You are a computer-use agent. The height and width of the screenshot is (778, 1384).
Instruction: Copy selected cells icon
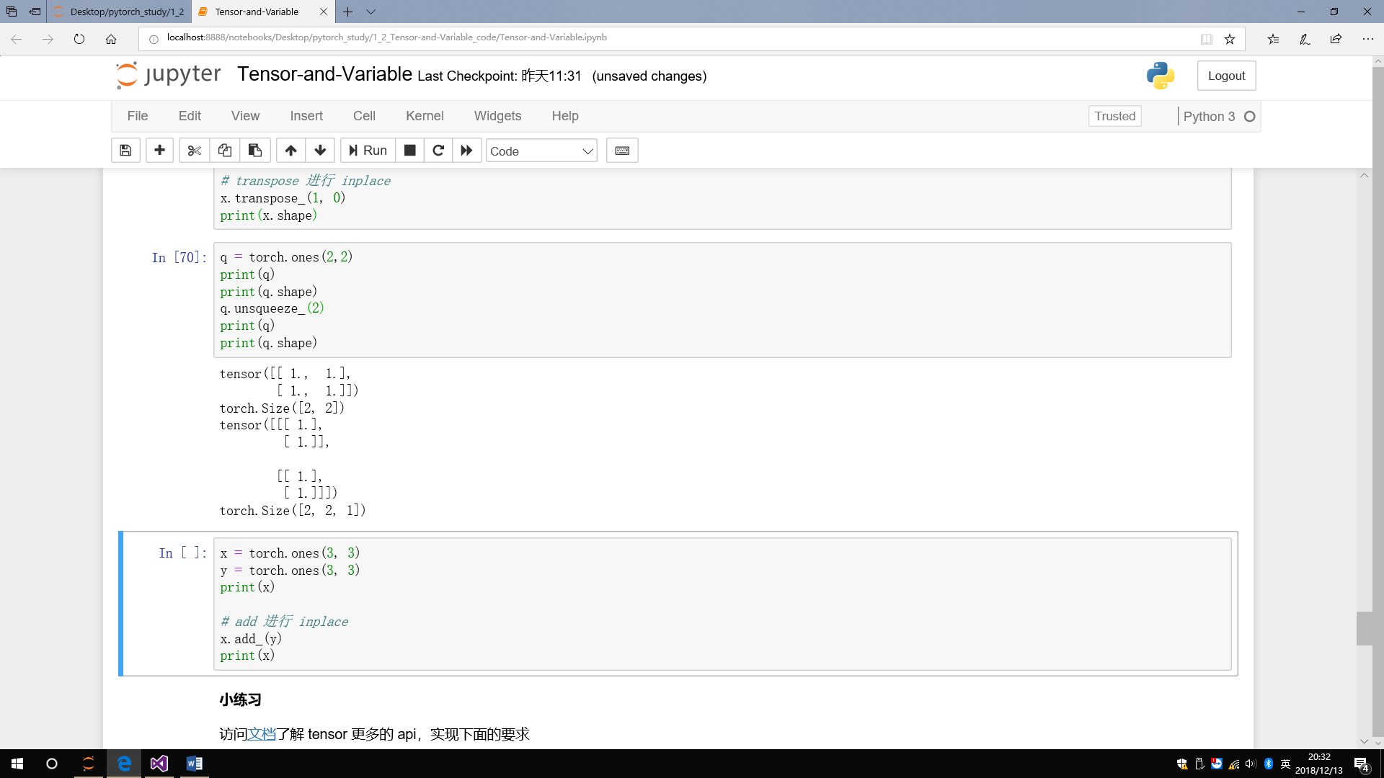(x=225, y=151)
